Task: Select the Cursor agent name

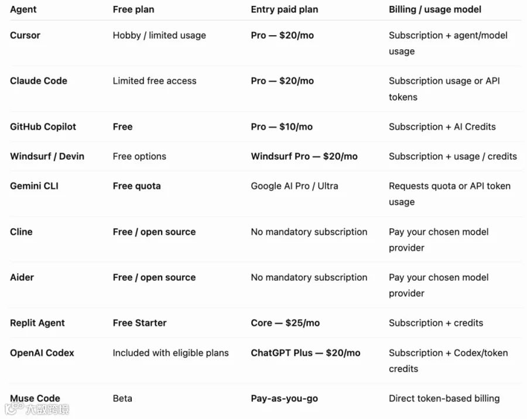Action: pyautogui.click(x=25, y=35)
